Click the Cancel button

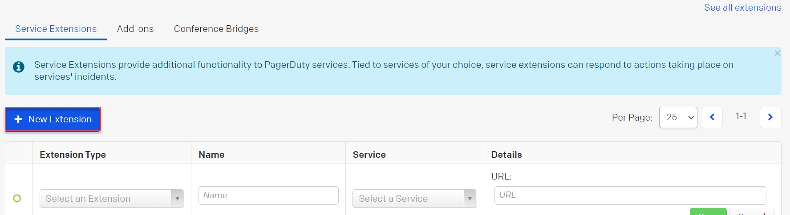(751, 212)
